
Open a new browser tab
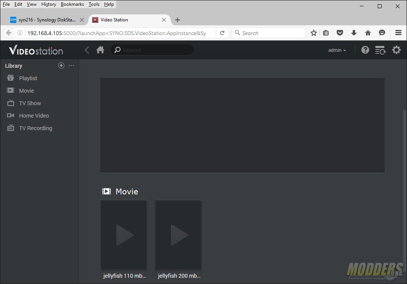(178, 20)
